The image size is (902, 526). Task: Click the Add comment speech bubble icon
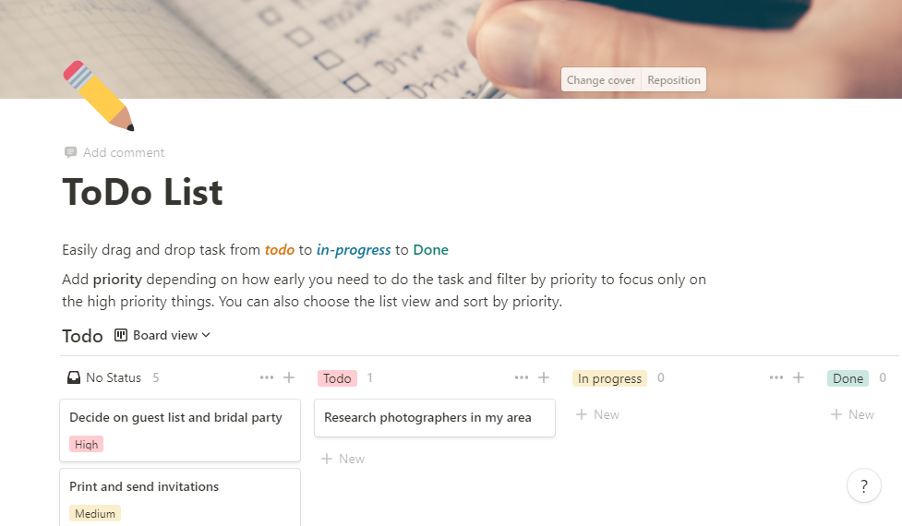pos(70,152)
